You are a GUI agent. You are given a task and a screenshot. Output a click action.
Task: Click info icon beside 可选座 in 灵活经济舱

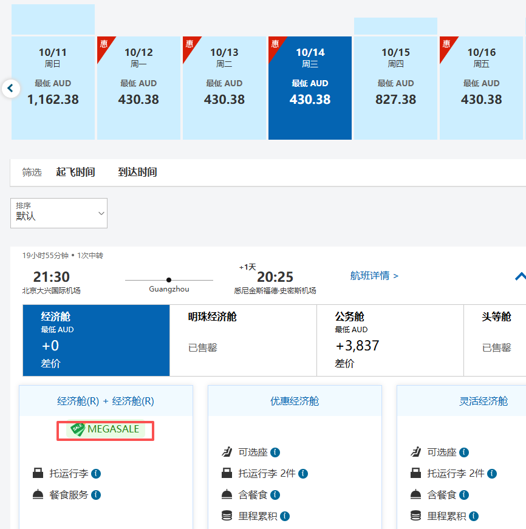click(464, 452)
